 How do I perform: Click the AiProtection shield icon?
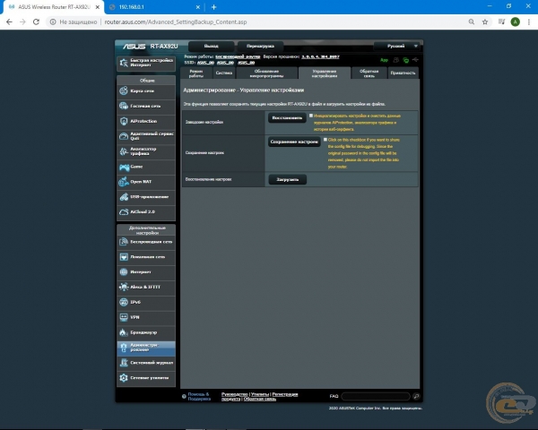124,121
